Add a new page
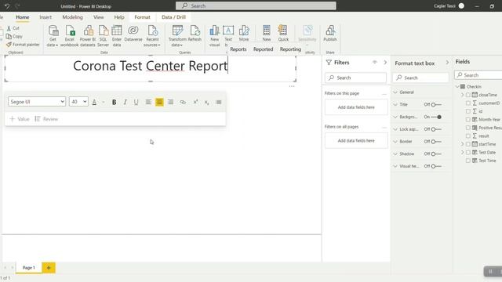 (49, 268)
